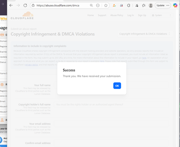Click the Sign Up nav link
Screen dimensions: 180x147
tap(142, 15)
